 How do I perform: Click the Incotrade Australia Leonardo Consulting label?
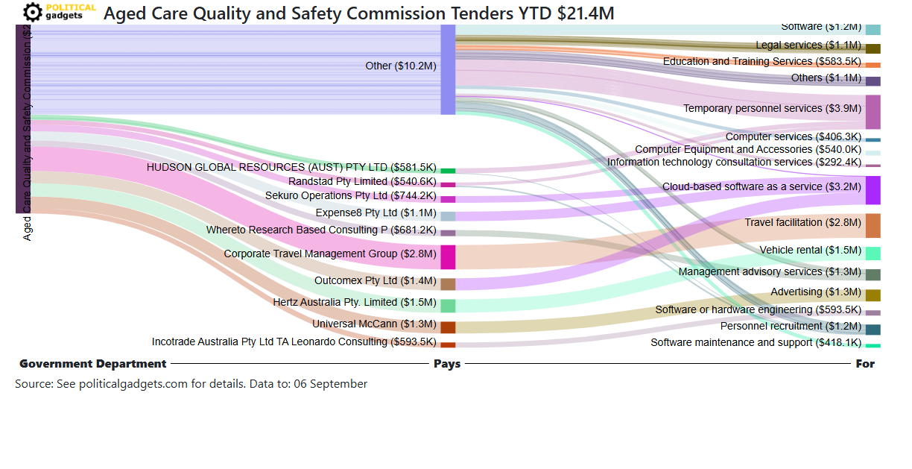click(x=294, y=341)
